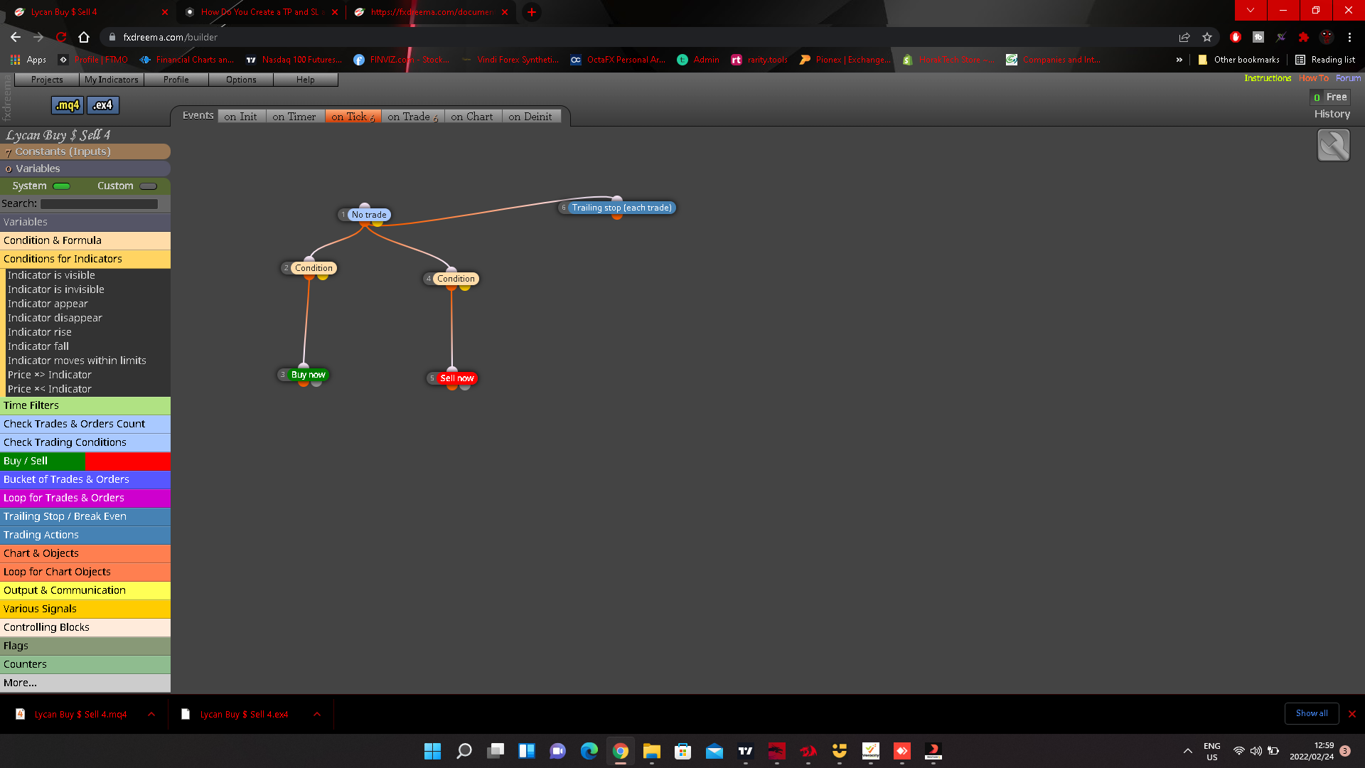Add the Indicator rise block
Image resolution: width=1365 pixels, height=768 pixels.
click(x=40, y=332)
